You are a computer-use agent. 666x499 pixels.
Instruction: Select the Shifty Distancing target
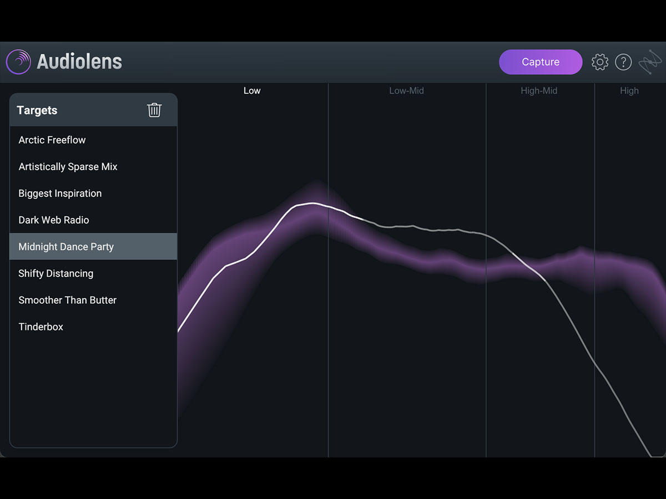(x=56, y=273)
